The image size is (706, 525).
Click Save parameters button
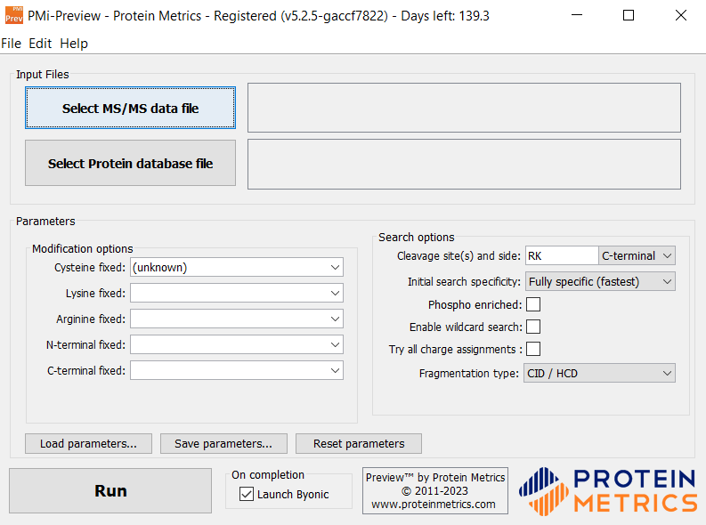[223, 443]
